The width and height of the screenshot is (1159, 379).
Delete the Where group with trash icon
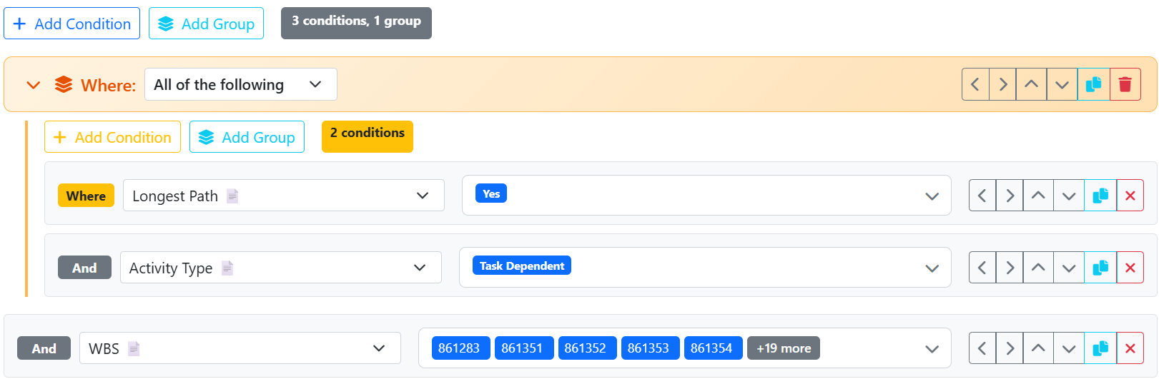[1125, 85]
